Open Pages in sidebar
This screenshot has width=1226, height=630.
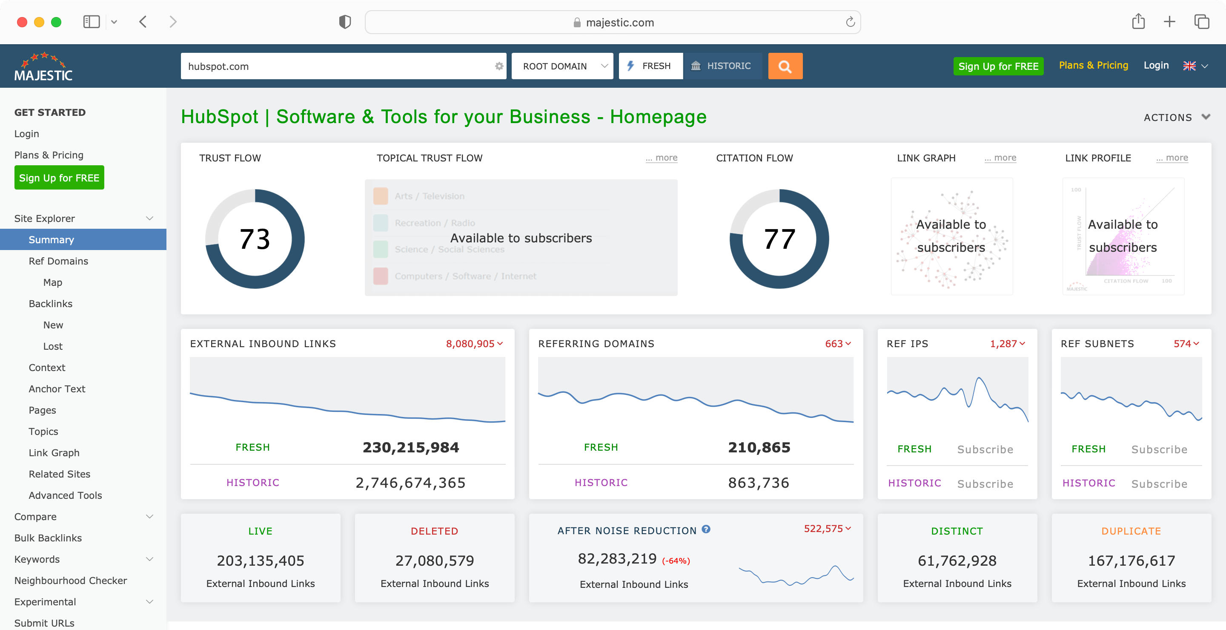click(x=42, y=410)
